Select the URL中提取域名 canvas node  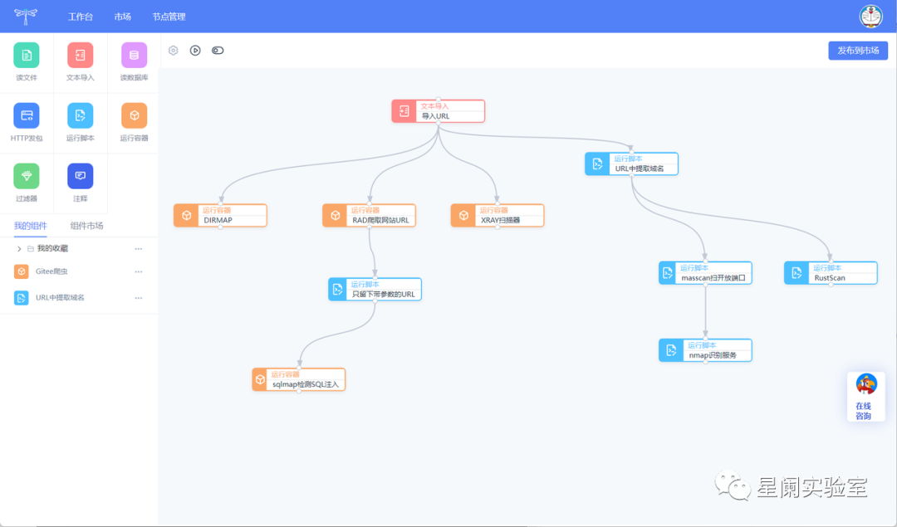point(631,164)
